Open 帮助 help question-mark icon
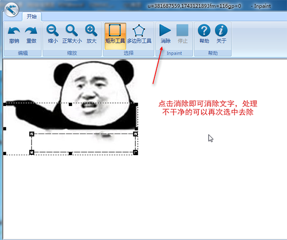The image size is (287, 240). (204, 34)
